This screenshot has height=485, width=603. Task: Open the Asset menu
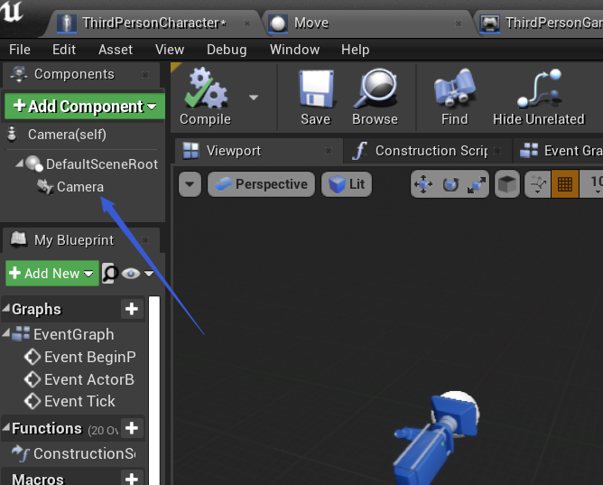116,50
